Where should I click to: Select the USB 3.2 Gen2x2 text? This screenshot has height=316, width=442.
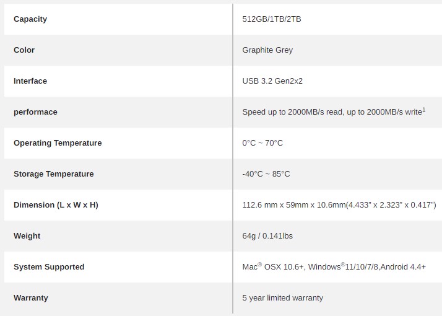pos(272,81)
